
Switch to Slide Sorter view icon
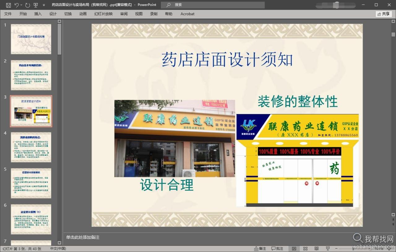pos(305,249)
